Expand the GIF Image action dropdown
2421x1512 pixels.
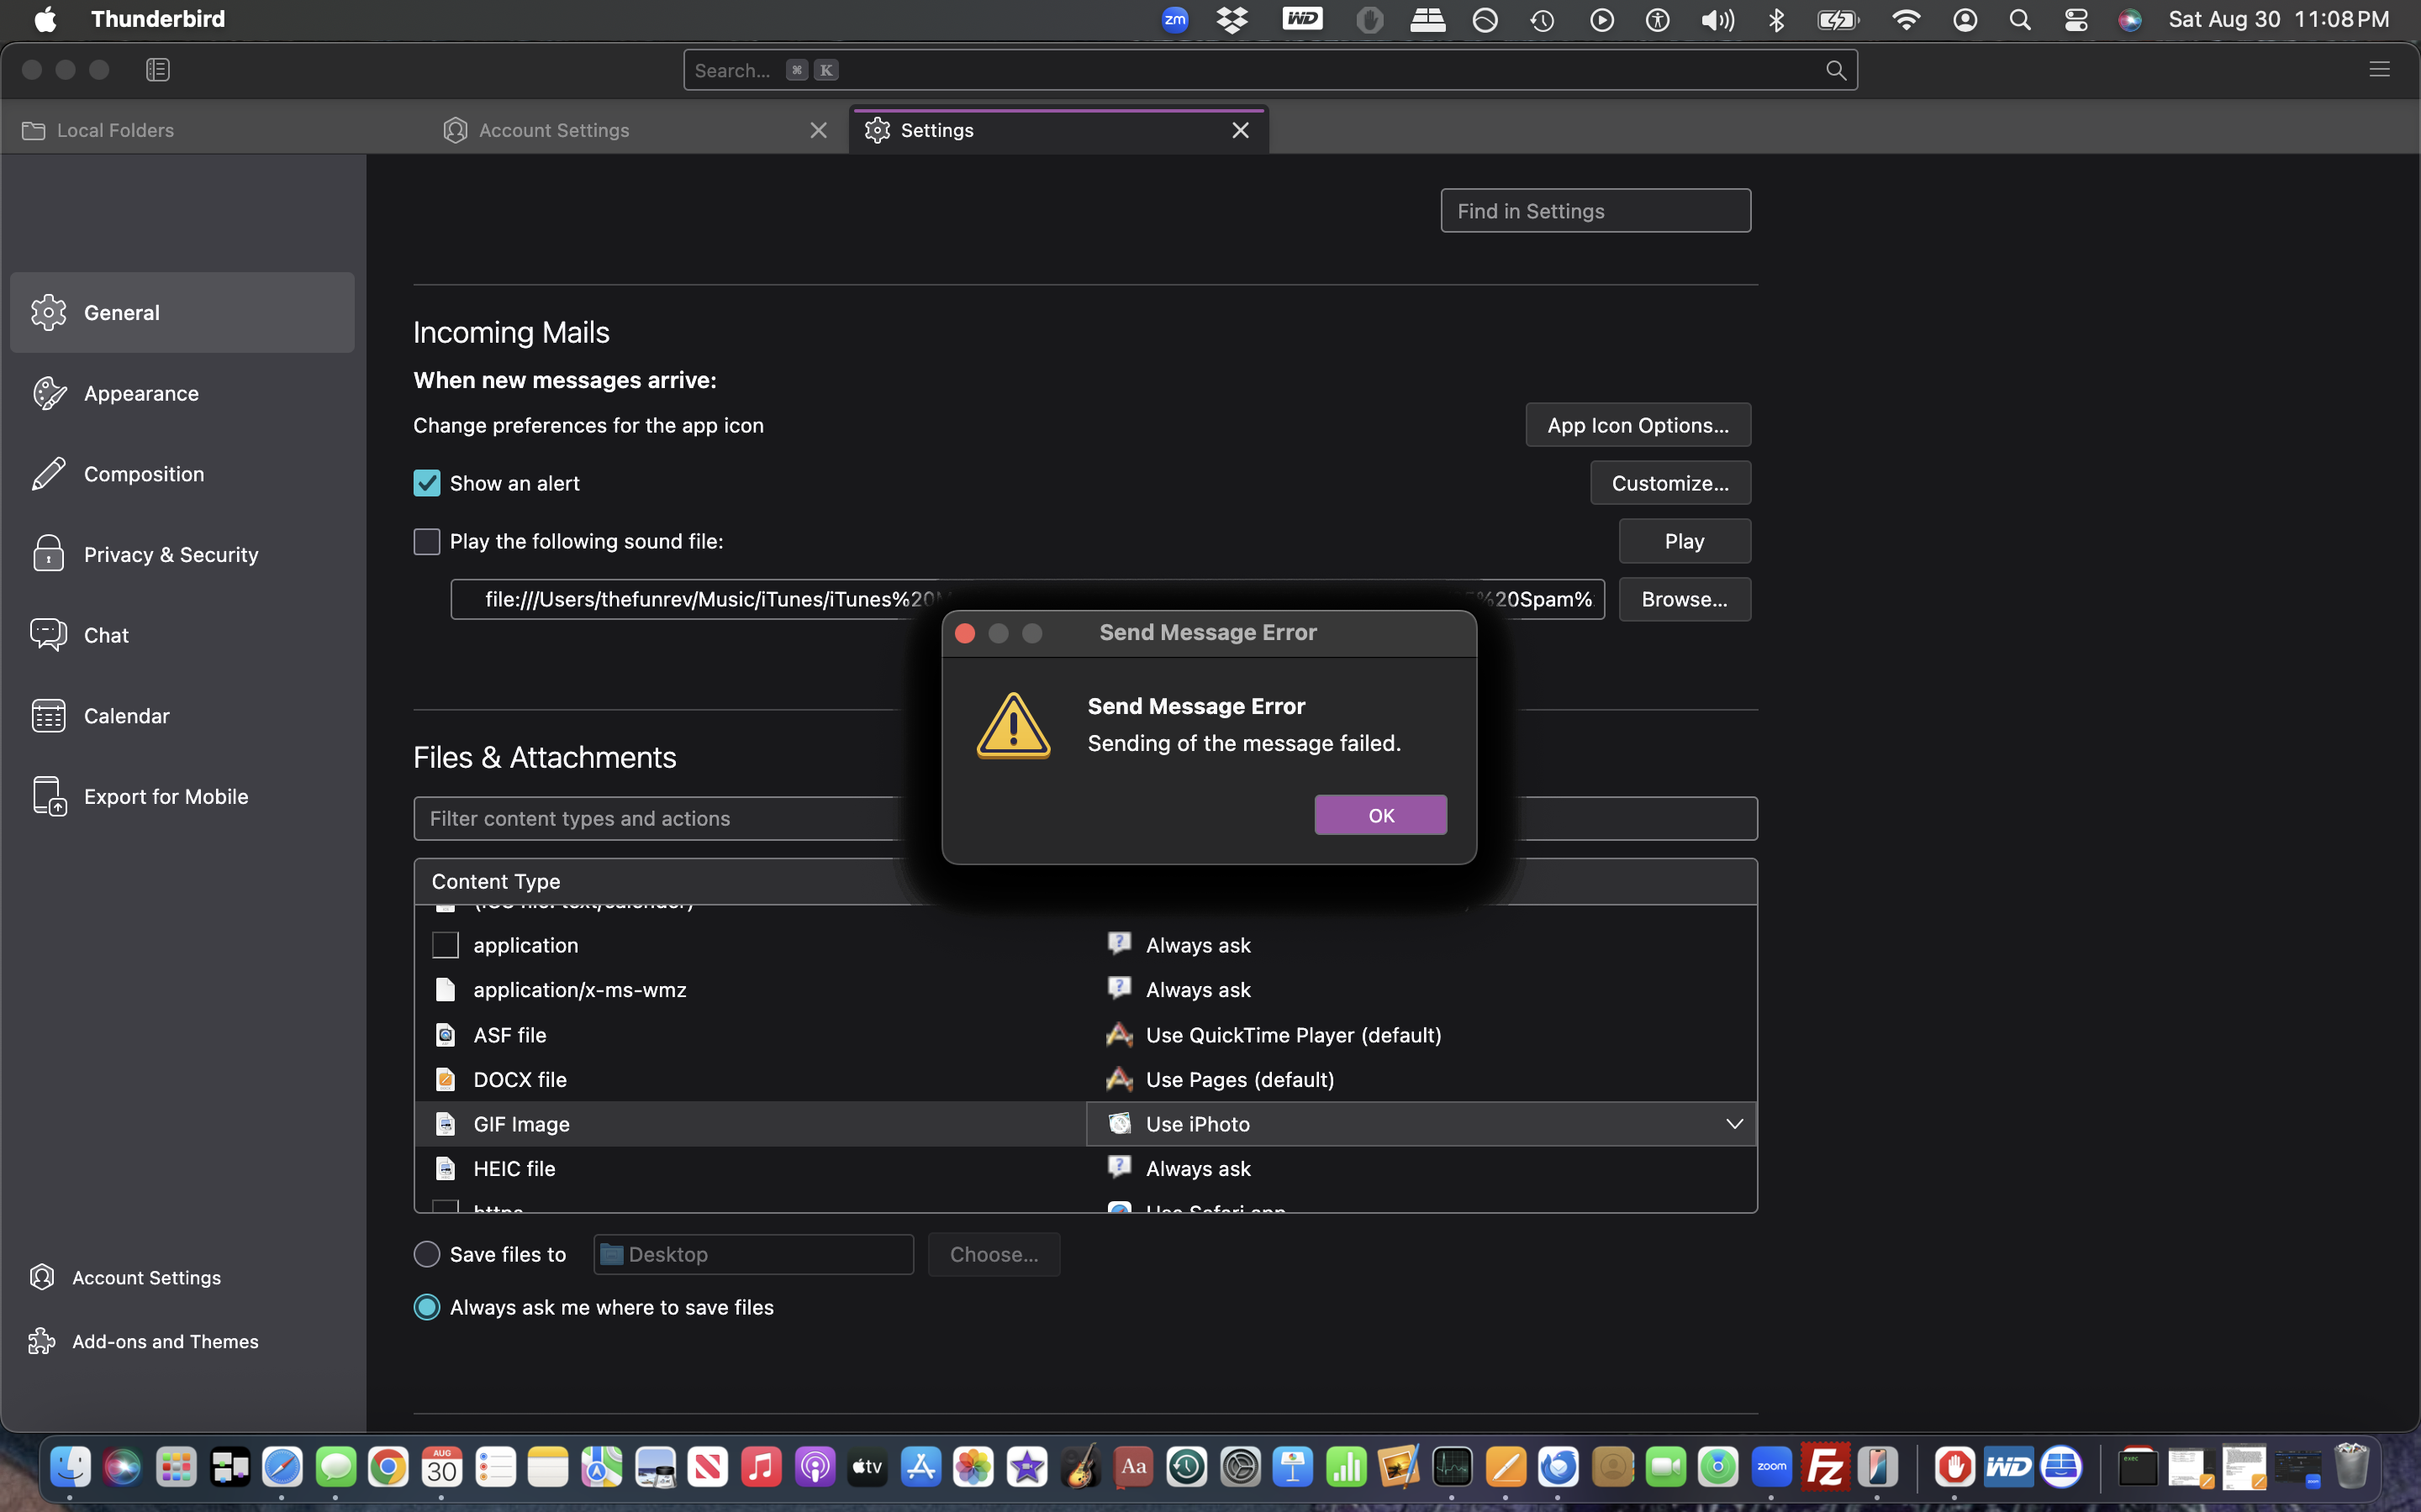[x=1733, y=1124]
